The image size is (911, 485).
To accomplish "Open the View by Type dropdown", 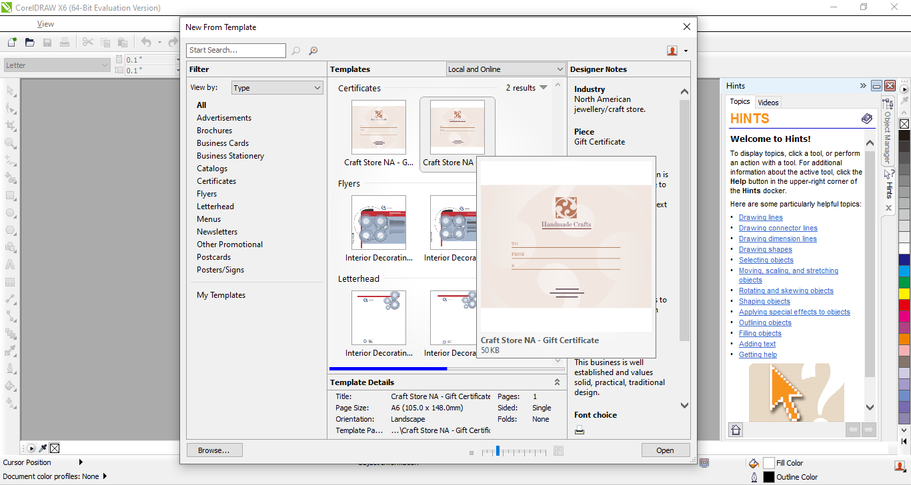I will (277, 88).
